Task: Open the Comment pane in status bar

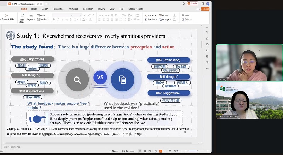Action: (x=128, y=151)
